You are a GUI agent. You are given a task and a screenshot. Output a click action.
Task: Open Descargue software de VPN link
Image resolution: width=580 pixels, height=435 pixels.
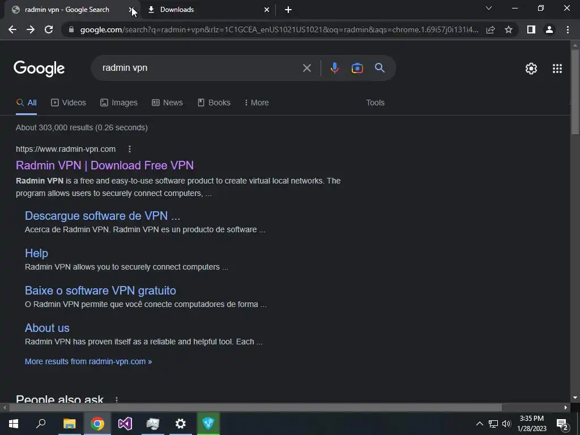click(103, 216)
